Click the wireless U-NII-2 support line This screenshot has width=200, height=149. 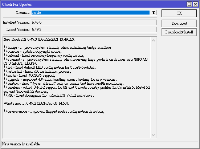pos(77,89)
